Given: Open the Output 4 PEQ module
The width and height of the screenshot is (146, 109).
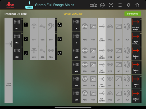Looking at the screenshot, I should click(110, 67).
